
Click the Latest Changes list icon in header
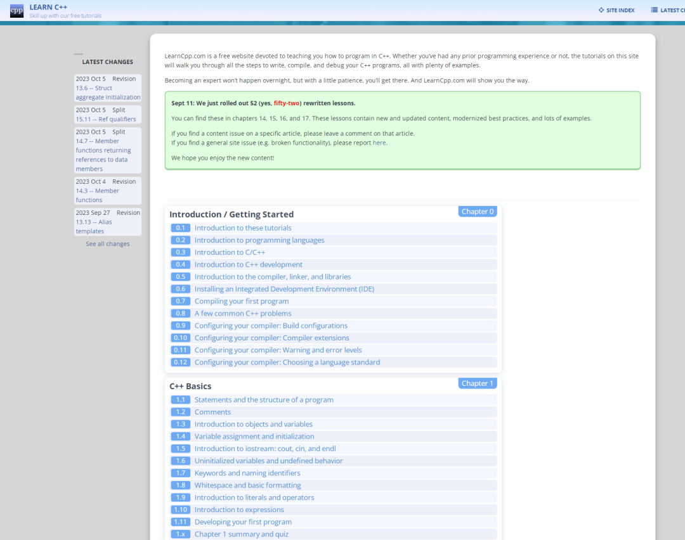(654, 10)
